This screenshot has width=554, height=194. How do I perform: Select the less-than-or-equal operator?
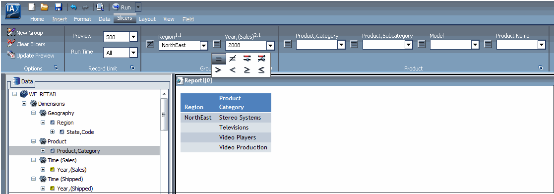[261, 70]
